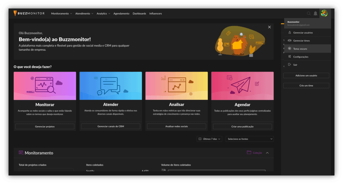Click the 'Gerenciar projetos' button

45,127
